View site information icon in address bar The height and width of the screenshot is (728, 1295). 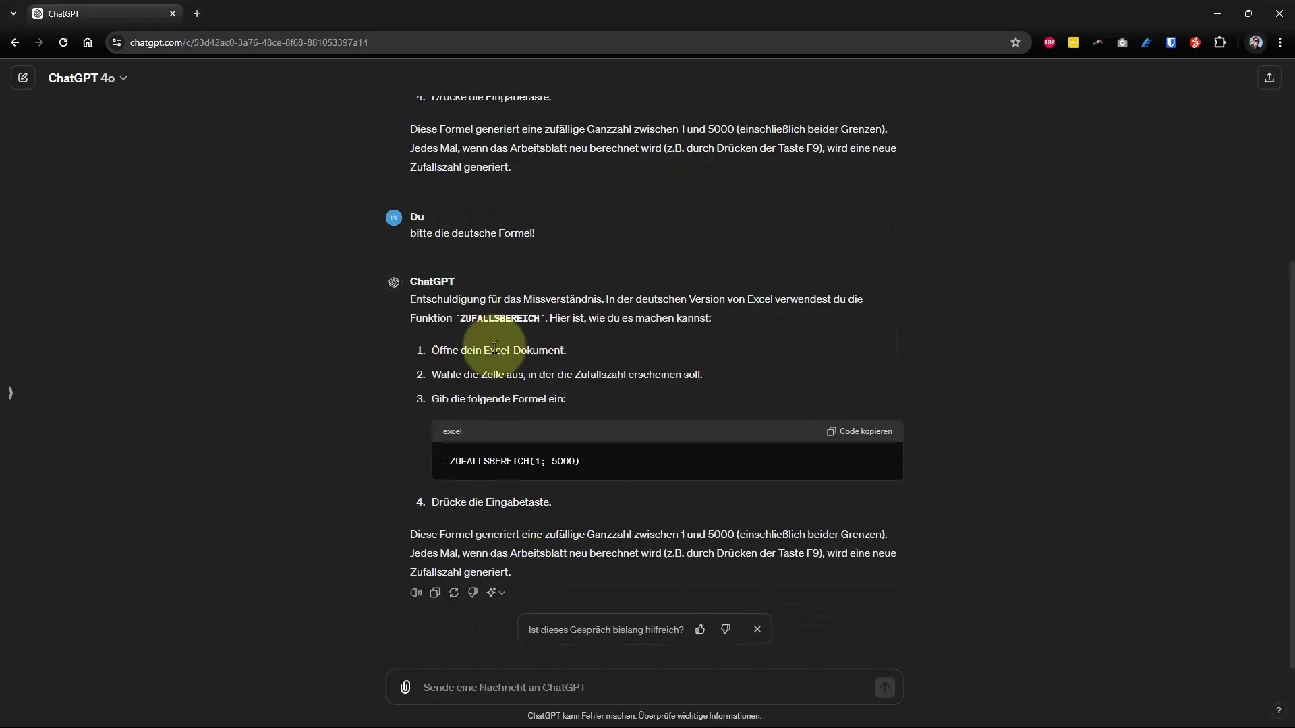(117, 42)
